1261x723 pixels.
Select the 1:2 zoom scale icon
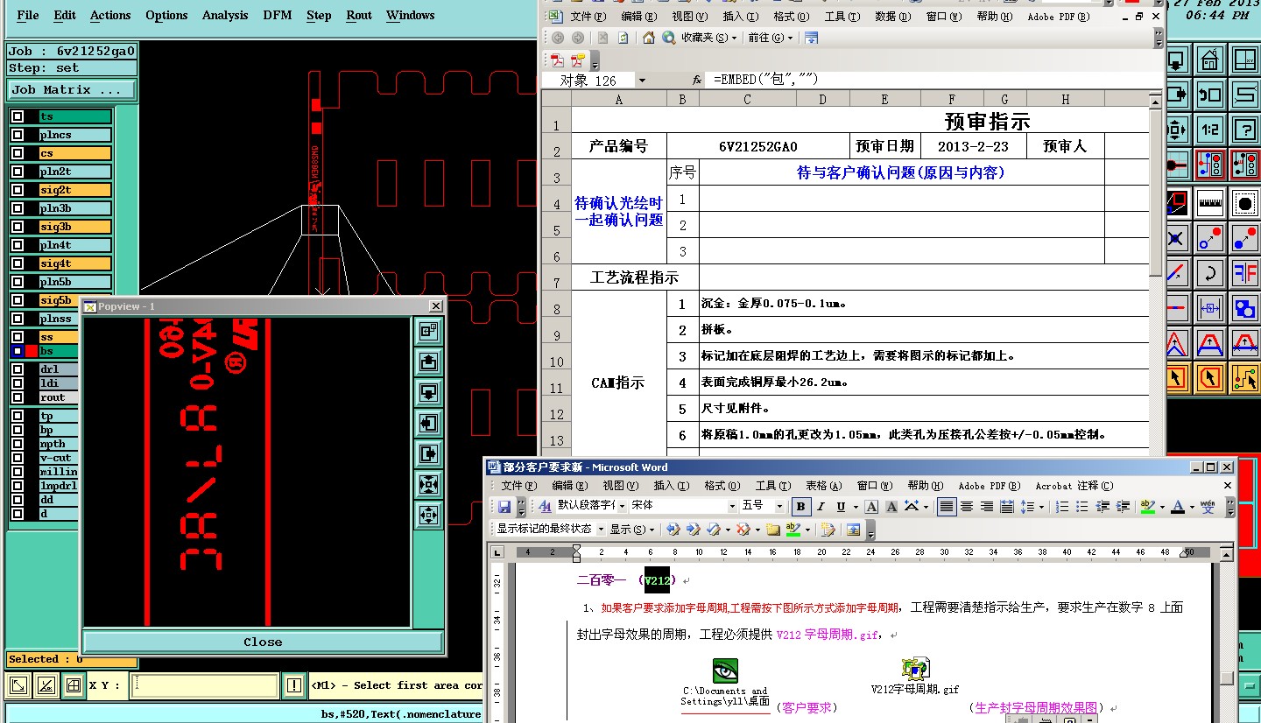tap(1210, 130)
